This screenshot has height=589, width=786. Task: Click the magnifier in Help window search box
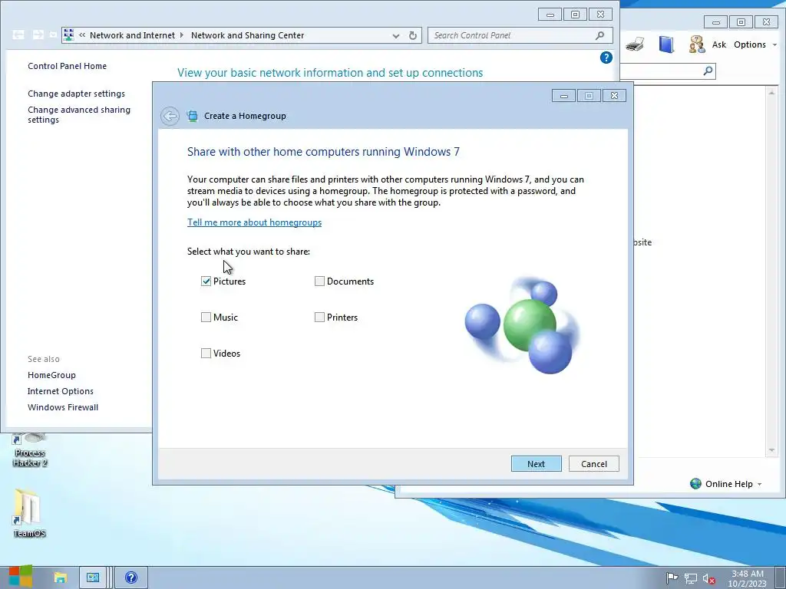click(708, 71)
